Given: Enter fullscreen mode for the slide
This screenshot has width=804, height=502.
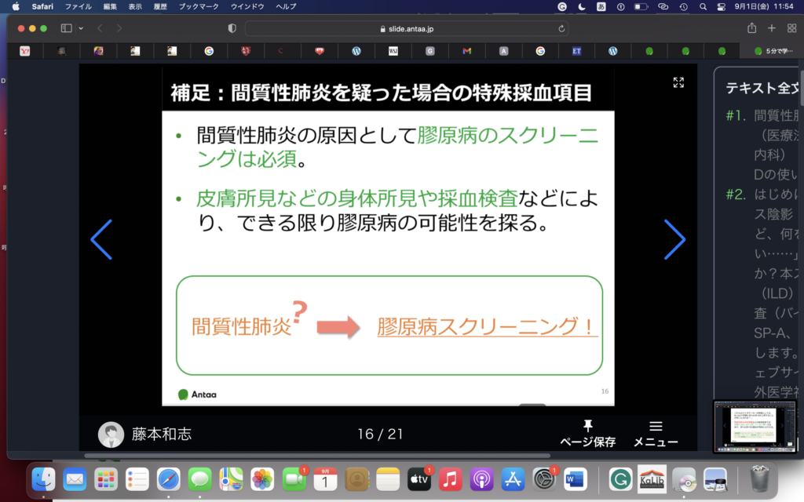Looking at the screenshot, I should pyautogui.click(x=678, y=82).
